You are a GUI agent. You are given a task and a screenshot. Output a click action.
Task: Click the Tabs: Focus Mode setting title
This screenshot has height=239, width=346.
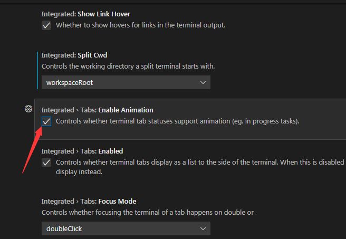click(x=89, y=201)
